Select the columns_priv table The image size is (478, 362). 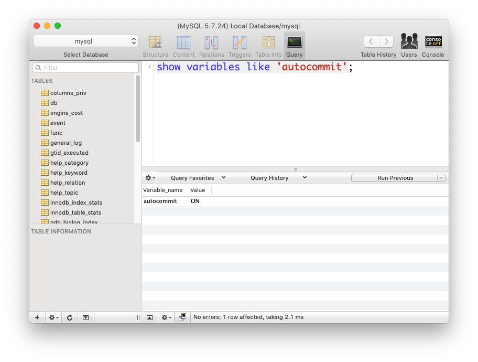click(68, 93)
